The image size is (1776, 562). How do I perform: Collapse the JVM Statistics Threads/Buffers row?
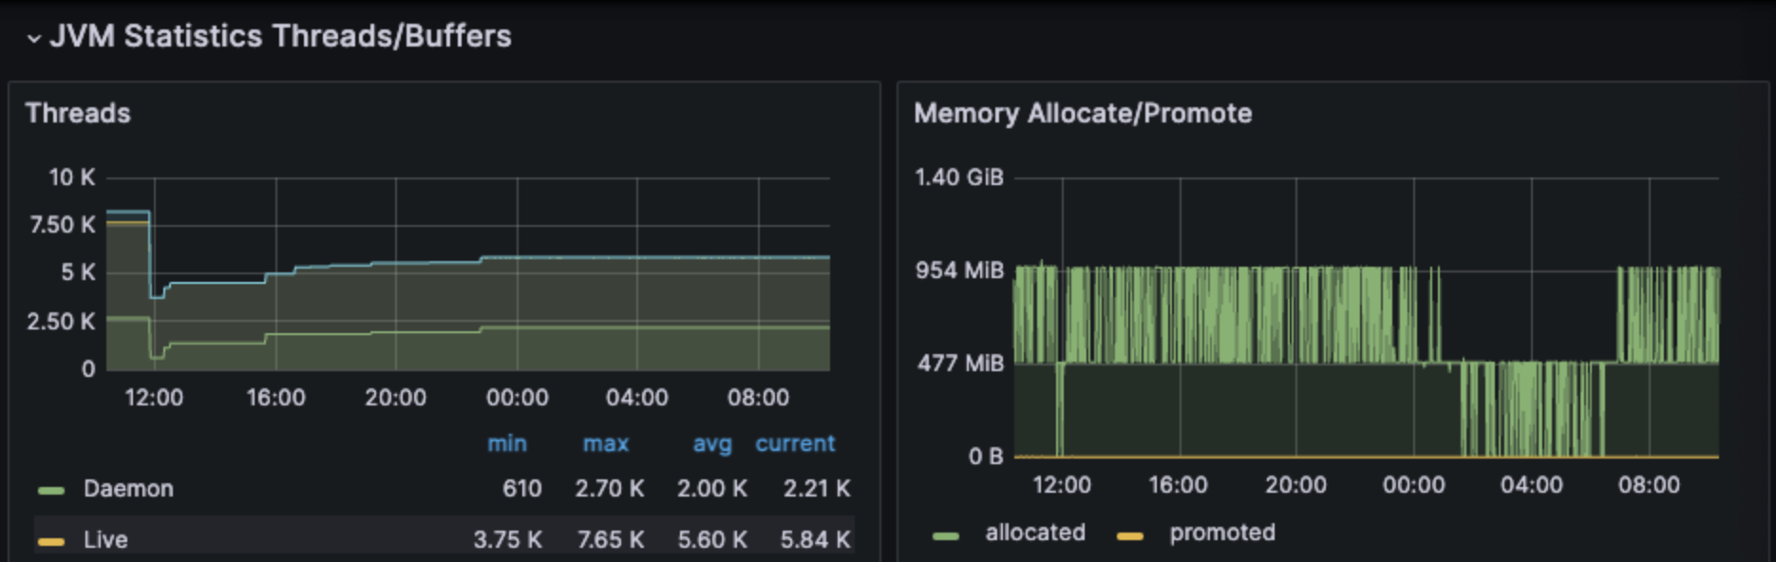pos(34,39)
